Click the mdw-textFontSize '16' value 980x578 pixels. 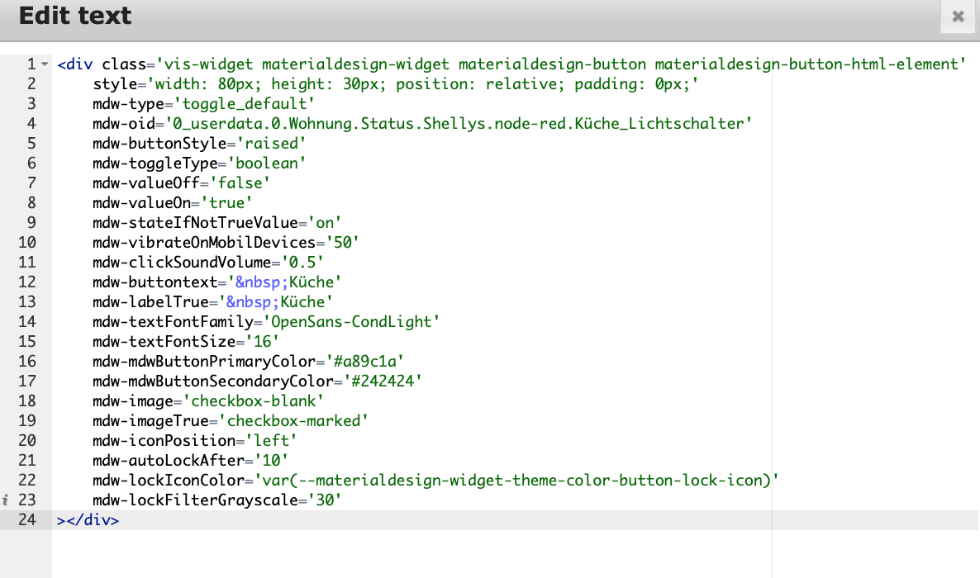(262, 342)
